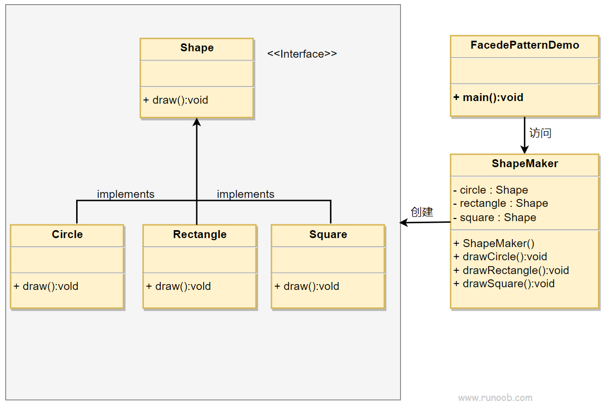Click the '- square : Shape' field

[495, 217]
